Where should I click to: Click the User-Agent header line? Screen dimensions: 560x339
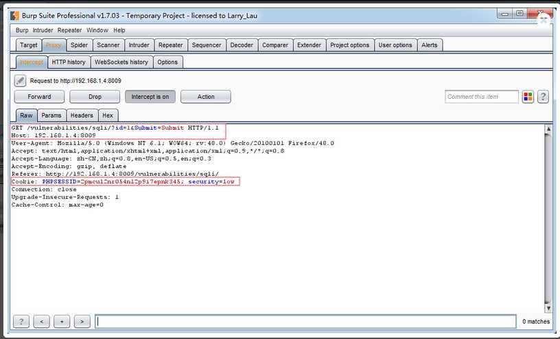click(x=172, y=143)
